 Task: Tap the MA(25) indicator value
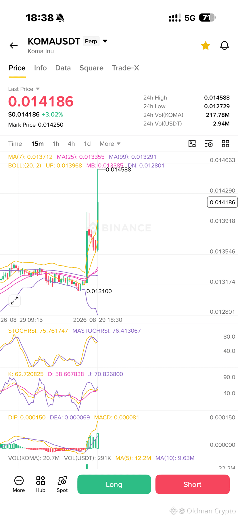click(x=80, y=157)
